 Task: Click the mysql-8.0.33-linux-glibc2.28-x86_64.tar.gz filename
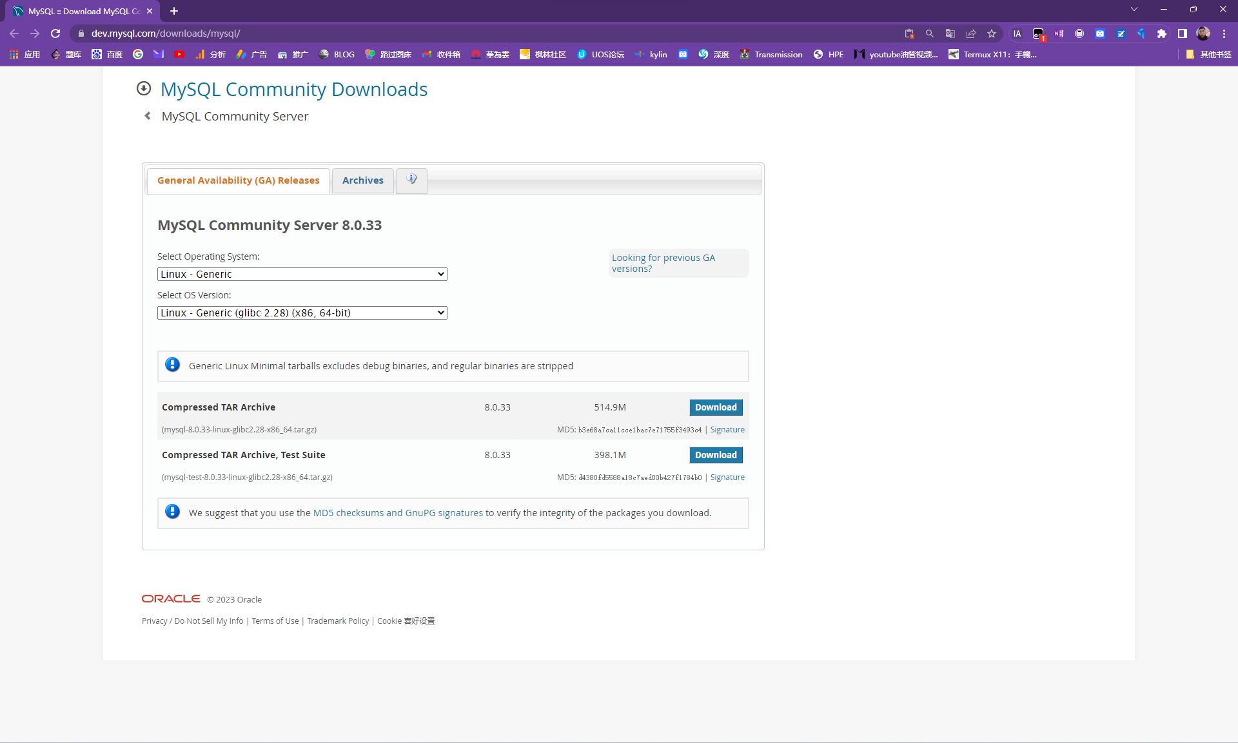pyautogui.click(x=239, y=430)
